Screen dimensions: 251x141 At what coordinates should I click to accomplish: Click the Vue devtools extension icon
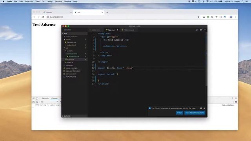(216, 17)
